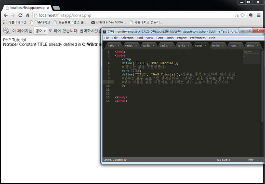Viewport: 265px width, 184px height.
Task: Close the const tab
Action: [206, 46]
